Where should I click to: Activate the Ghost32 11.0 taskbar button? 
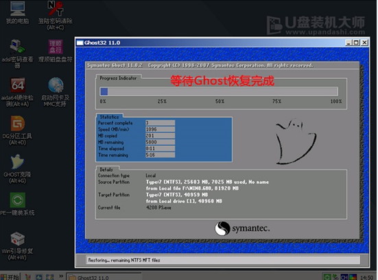point(104,277)
